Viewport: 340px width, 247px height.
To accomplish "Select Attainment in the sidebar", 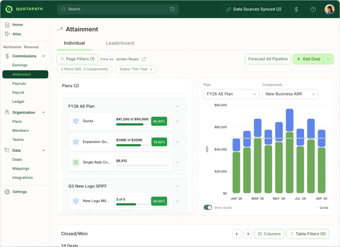I will pyautogui.click(x=26, y=74).
